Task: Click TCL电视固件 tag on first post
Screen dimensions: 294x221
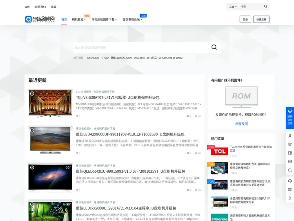Action: click(83, 92)
